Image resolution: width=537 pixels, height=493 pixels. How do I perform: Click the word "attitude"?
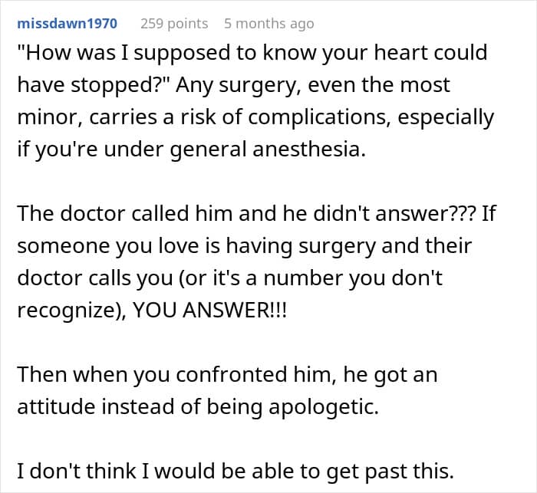56,406
